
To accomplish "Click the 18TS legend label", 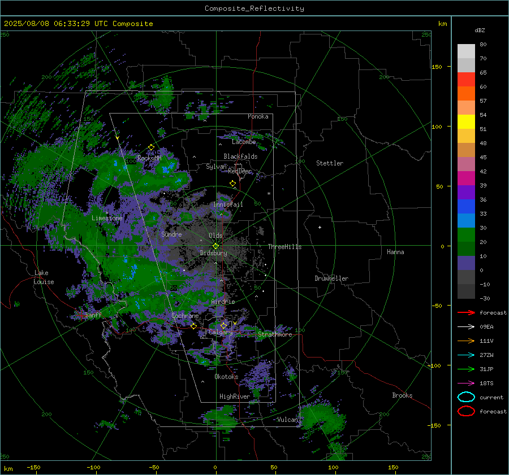I will 486,384.
